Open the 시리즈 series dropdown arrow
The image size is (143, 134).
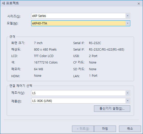(x=127, y=16)
